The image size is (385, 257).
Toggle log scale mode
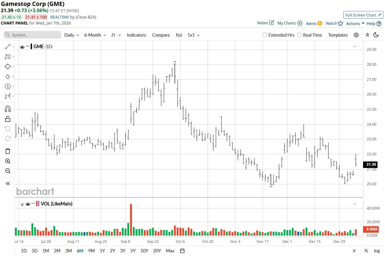(x=377, y=251)
